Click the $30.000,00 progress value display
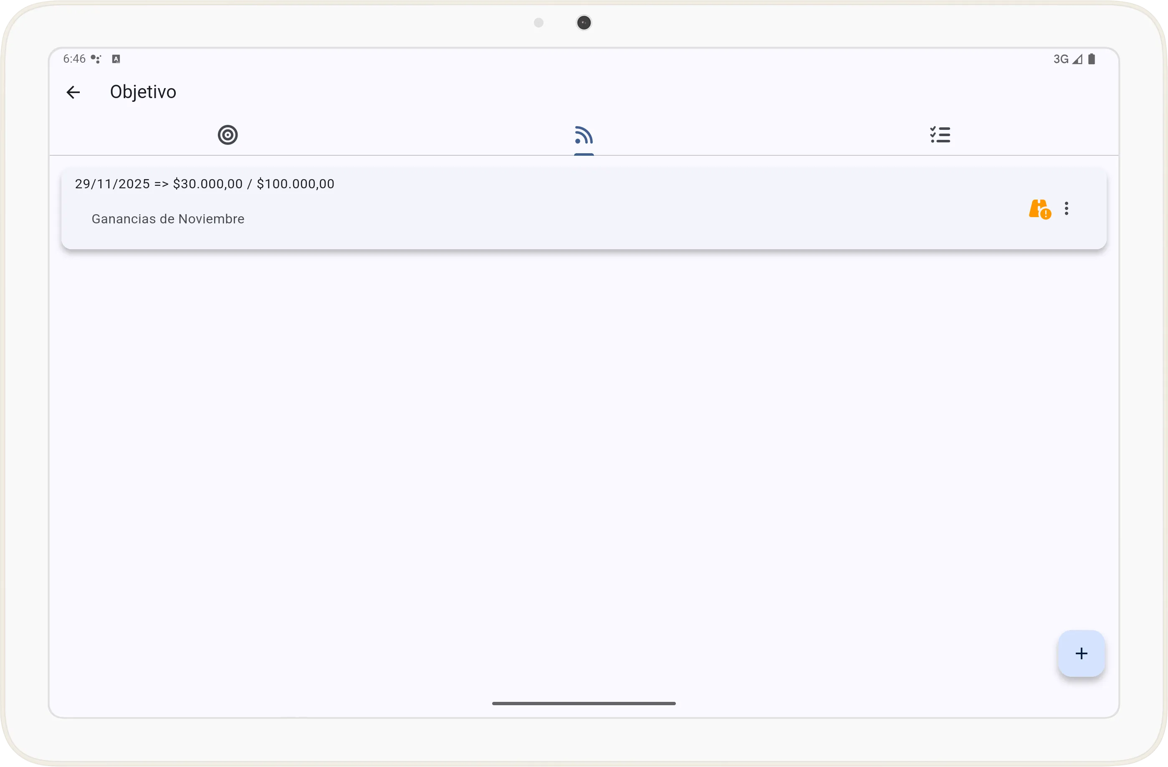Screen dimensions: 1168x767 point(207,184)
